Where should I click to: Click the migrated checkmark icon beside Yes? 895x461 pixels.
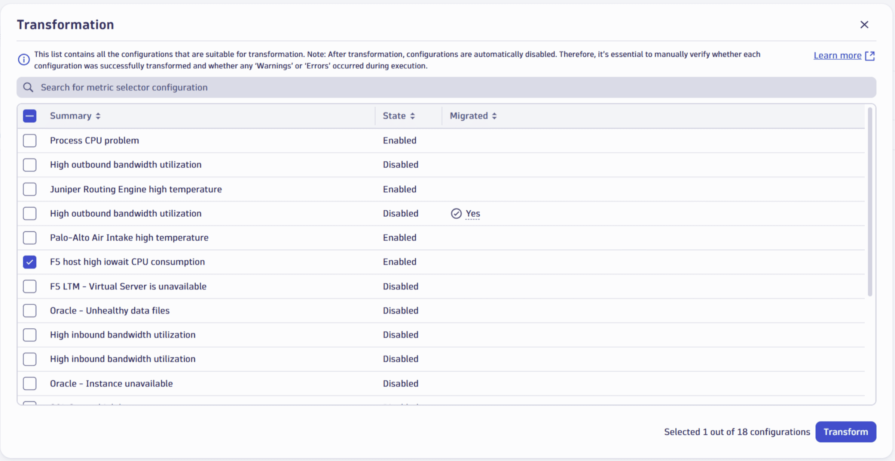(x=456, y=213)
